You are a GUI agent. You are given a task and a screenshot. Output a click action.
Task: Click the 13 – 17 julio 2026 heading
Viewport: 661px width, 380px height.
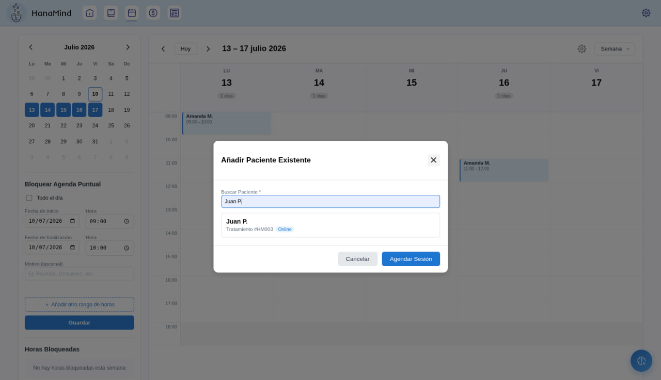click(x=254, y=48)
